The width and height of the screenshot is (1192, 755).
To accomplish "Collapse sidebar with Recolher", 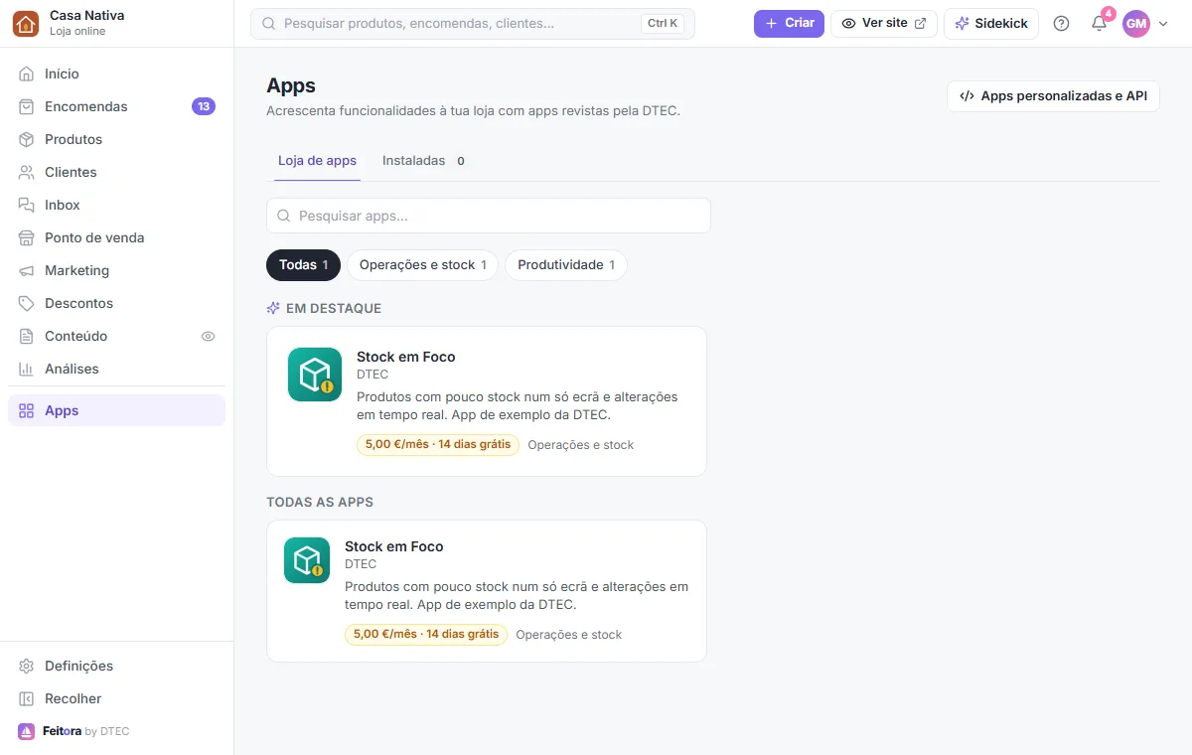I will 116,698.
